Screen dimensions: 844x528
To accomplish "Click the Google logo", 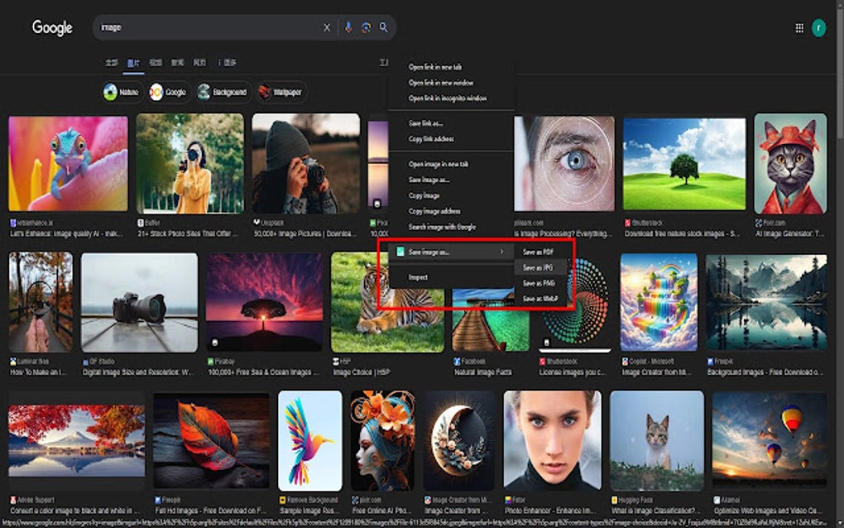I will (x=51, y=27).
